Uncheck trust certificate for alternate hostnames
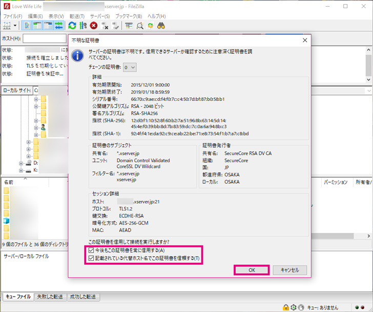The width and height of the screenshot is (373, 312). pos(91,259)
